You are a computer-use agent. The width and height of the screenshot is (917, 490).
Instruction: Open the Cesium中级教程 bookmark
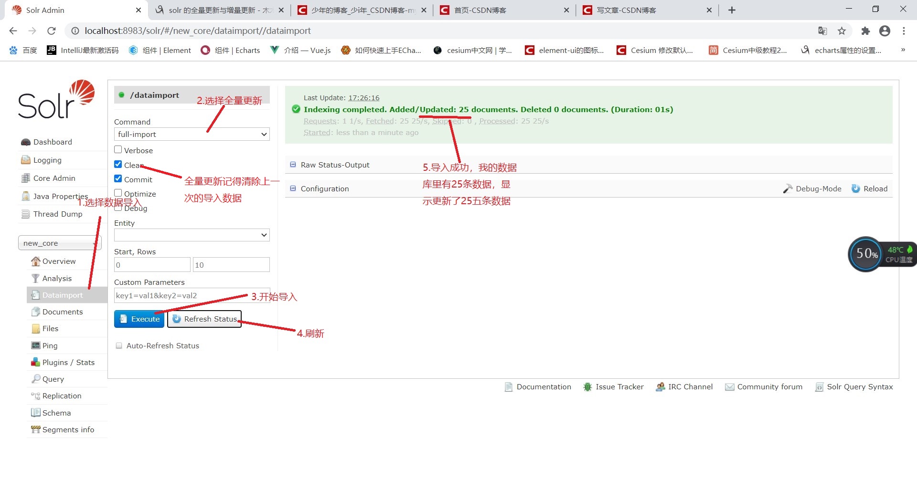748,50
